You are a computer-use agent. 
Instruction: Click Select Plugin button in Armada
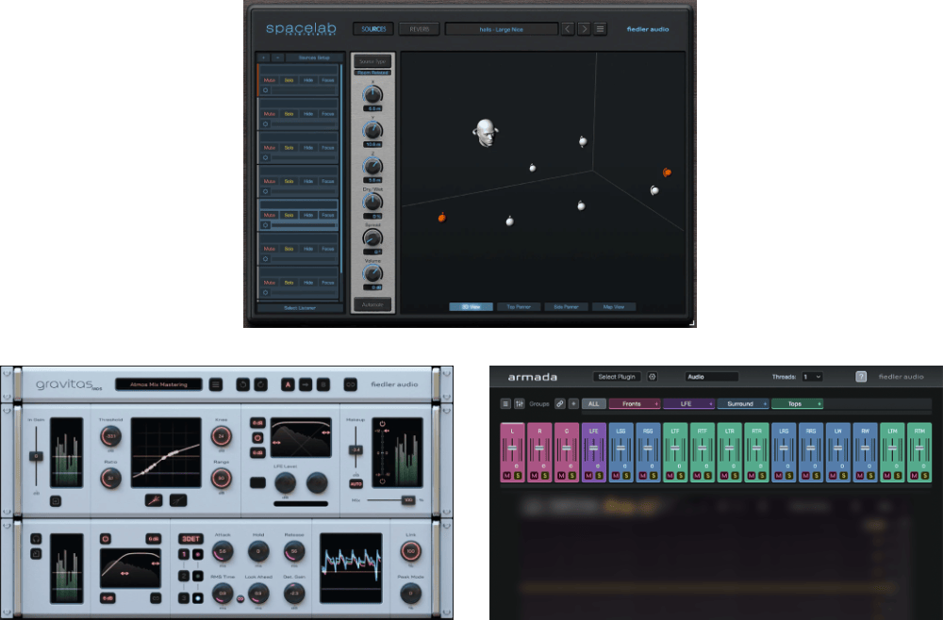[x=617, y=377]
